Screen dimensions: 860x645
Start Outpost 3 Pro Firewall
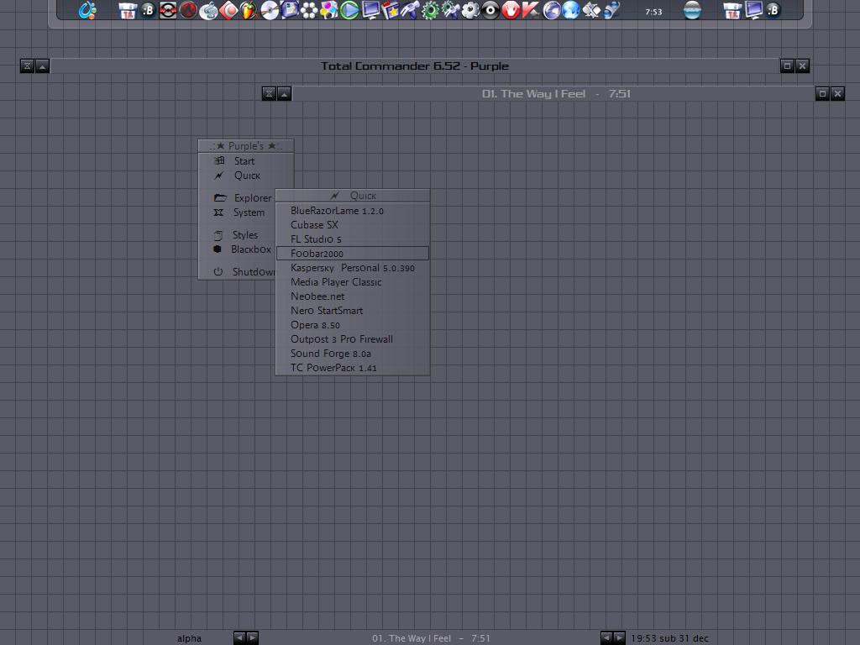coord(353,339)
